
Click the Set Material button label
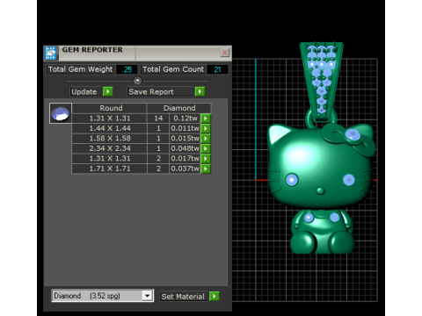(184, 297)
